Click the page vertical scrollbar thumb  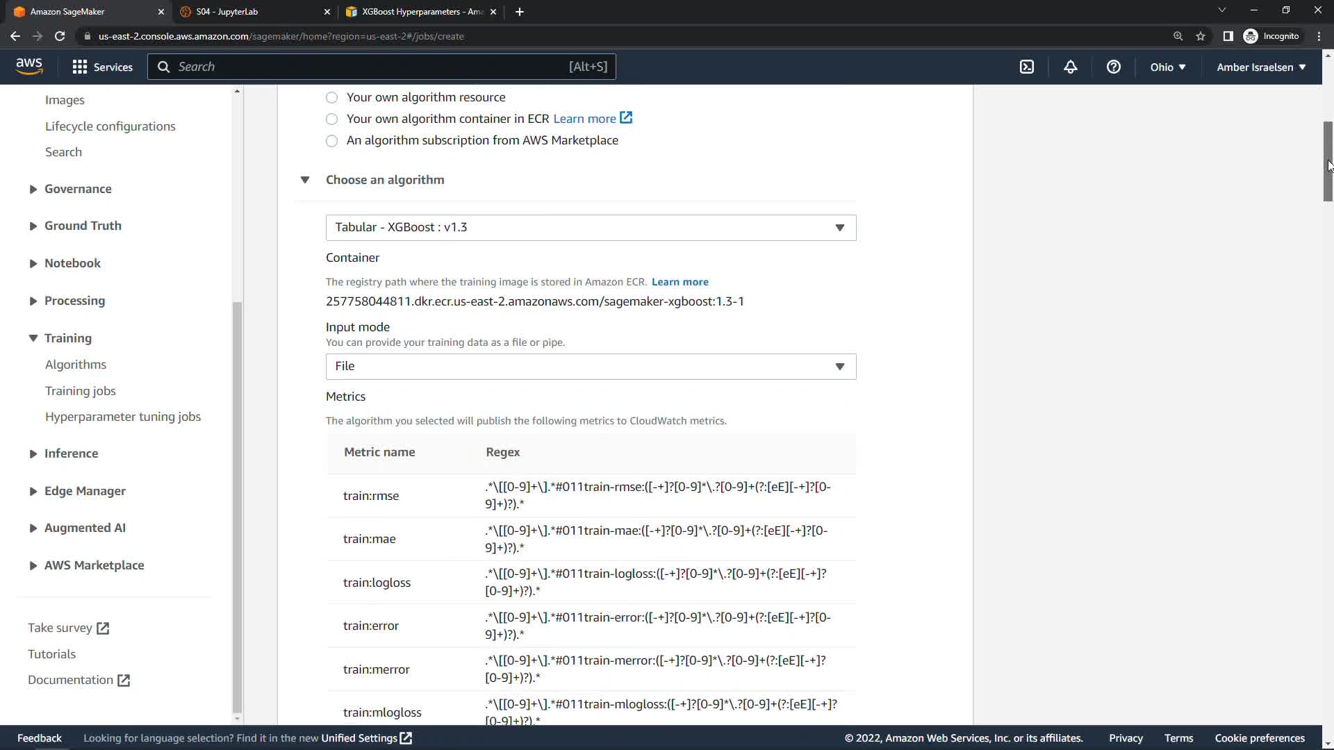tap(1327, 161)
